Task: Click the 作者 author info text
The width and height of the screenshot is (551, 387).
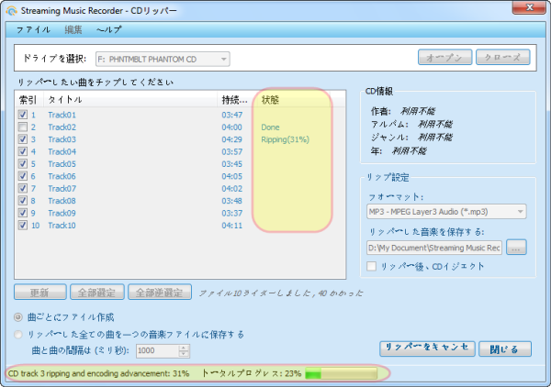Action: coord(403,111)
